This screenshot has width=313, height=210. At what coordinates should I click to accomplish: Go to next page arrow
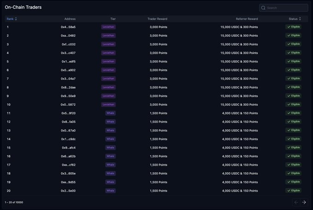304,202
